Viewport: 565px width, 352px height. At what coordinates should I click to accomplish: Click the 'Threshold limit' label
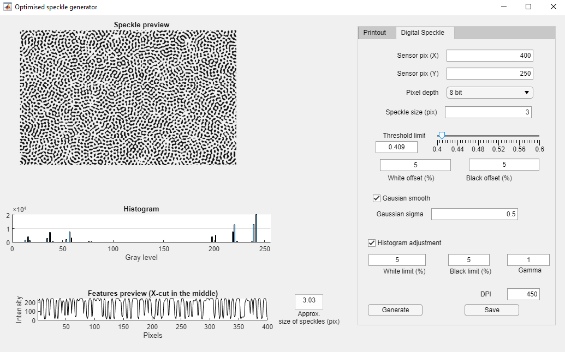click(x=404, y=136)
